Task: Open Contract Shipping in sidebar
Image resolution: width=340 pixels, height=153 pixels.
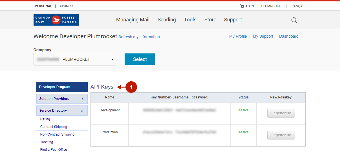Action: pos(54,127)
